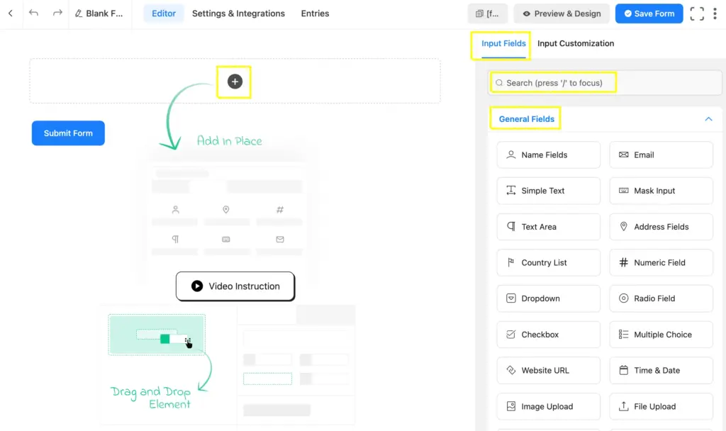The image size is (726, 431).
Task: Add a Dropdown field element
Action: [548, 298]
